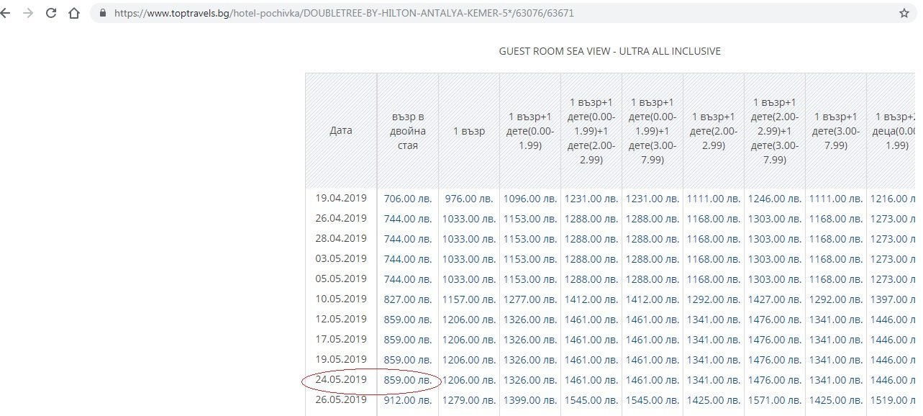Screen dimensions: 923x416
Task: Click the padlock site security icon
Action: pyautogui.click(x=102, y=13)
